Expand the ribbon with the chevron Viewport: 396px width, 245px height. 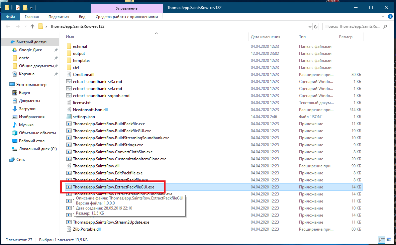(x=383, y=16)
